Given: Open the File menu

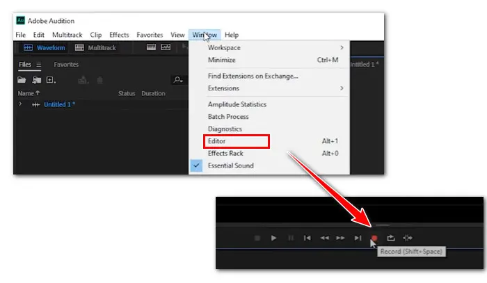Looking at the screenshot, I should tap(20, 35).
